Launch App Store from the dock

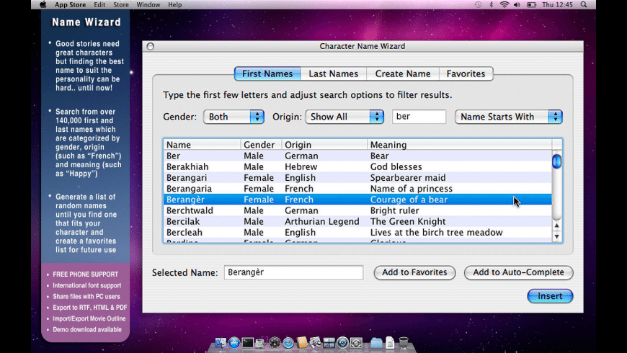pos(234,343)
